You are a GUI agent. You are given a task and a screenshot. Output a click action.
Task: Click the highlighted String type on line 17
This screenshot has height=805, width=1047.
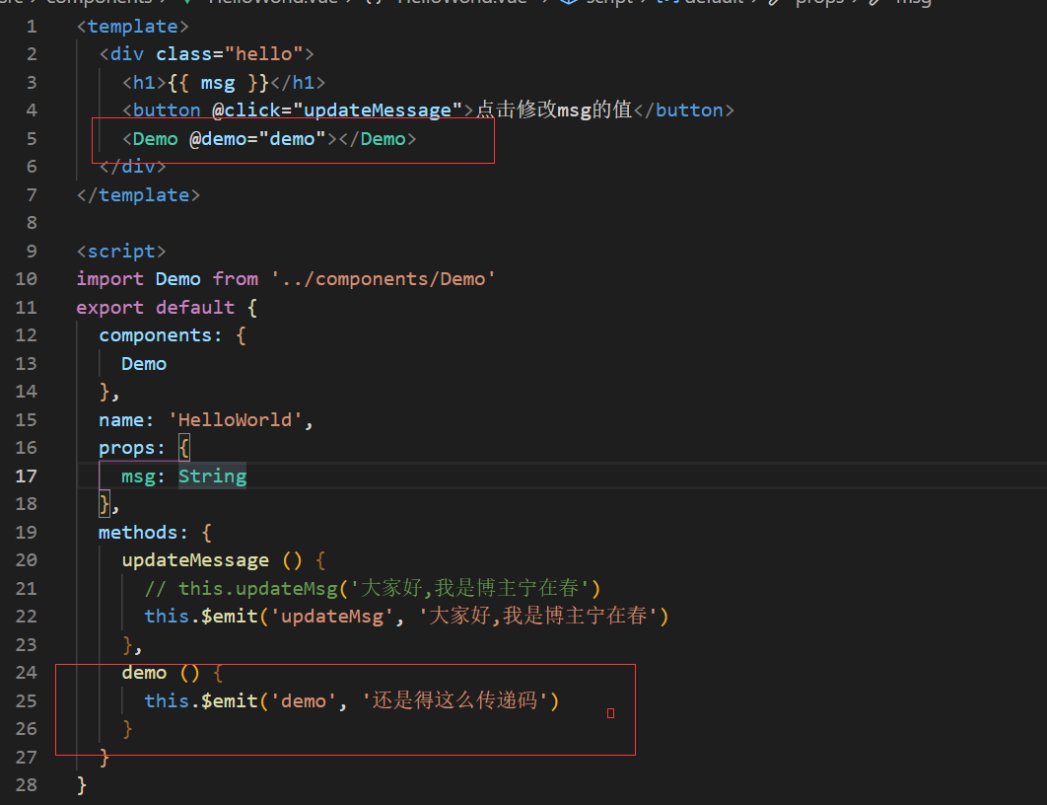[x=212, y=476]
